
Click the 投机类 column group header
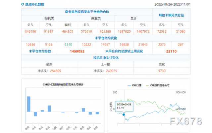pos(49,18)
